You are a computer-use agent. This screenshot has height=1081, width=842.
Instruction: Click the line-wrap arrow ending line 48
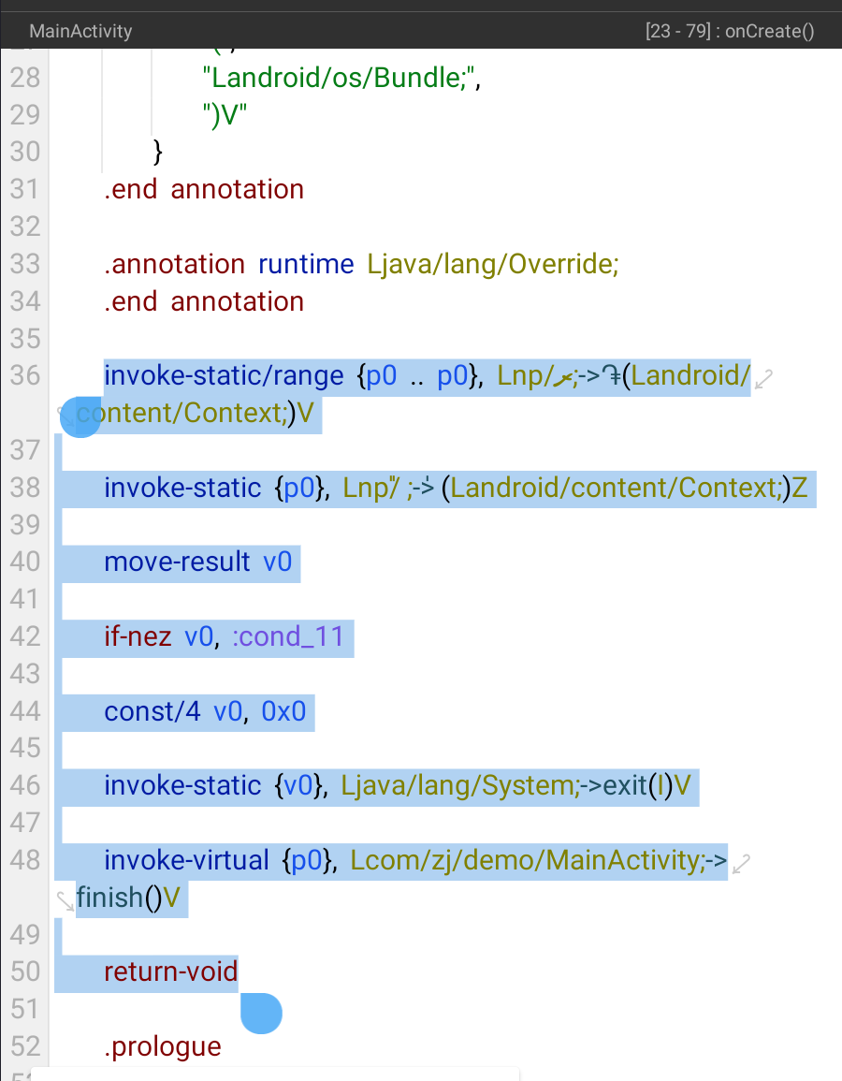click(741, 863)
